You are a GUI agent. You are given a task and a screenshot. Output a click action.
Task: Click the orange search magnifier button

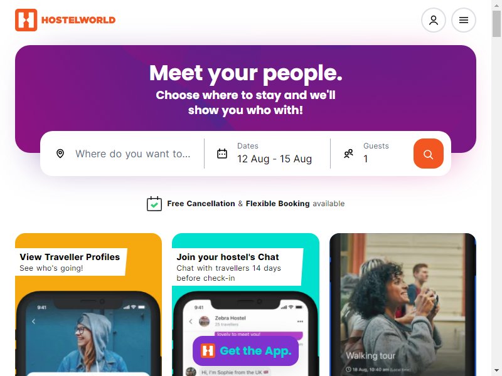pyautogui.click(x=429, y=154)
